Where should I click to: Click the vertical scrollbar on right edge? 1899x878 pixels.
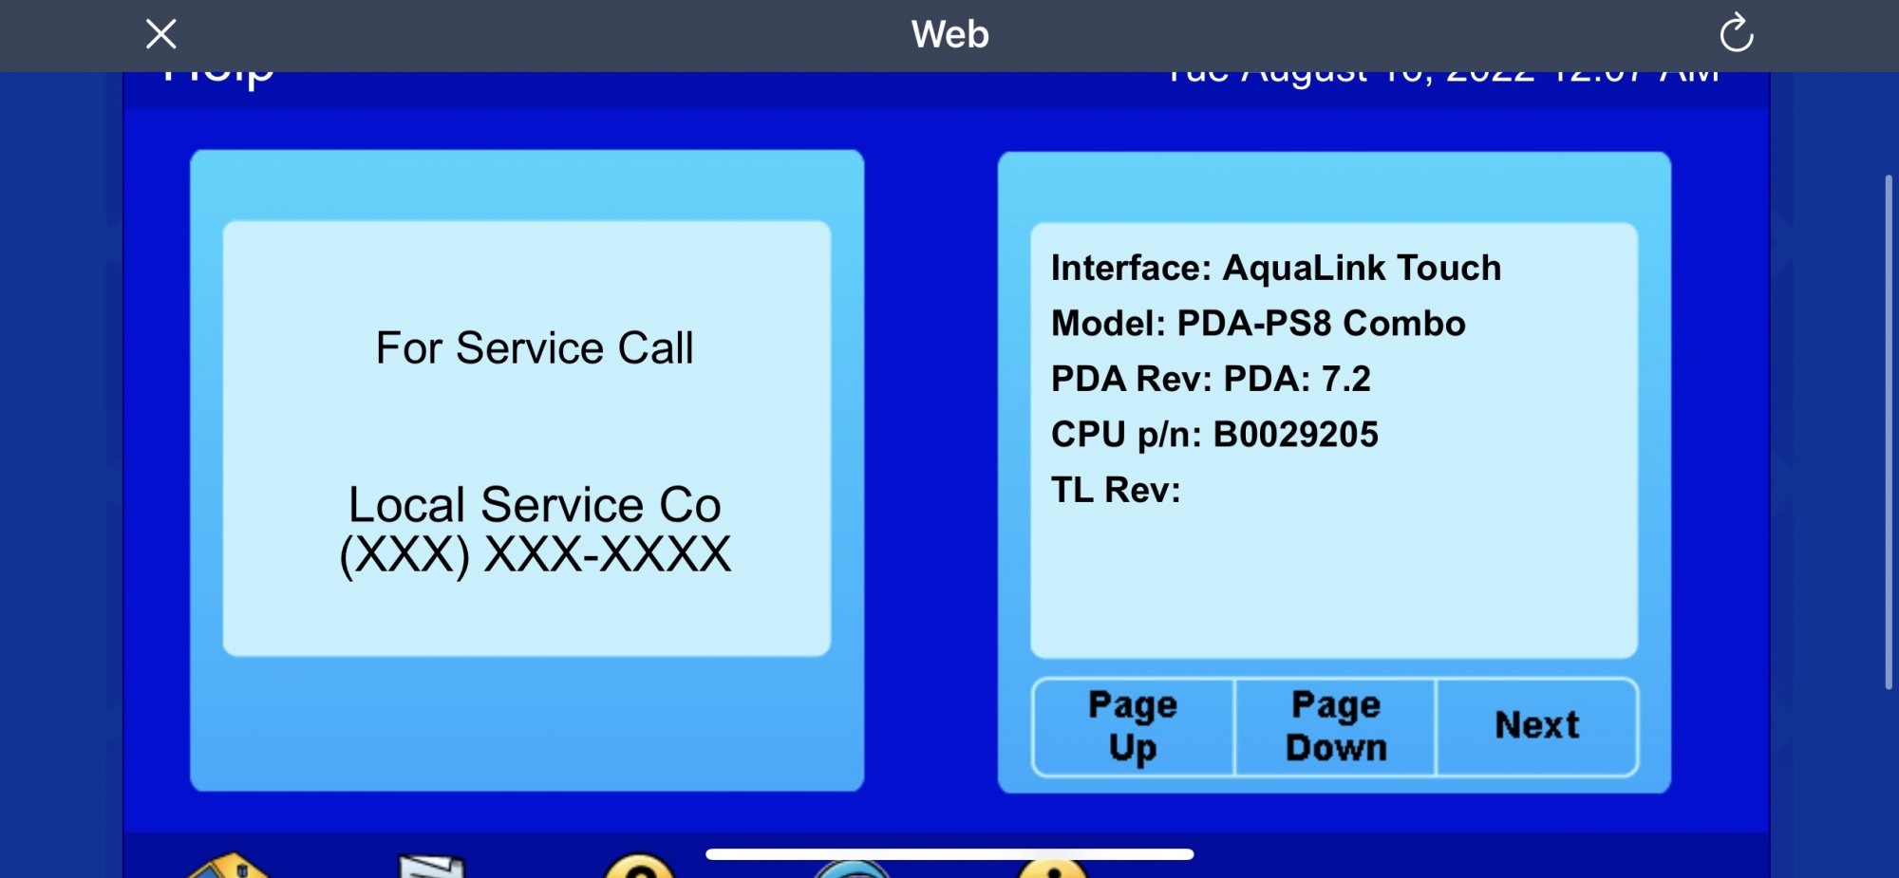(1889, 432)
